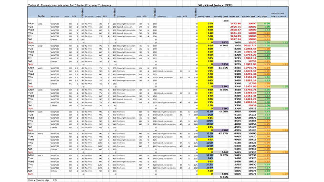Screen dimensions: 324x182
Task: Click the blue daily total cell '1050'
Action: pos(205,124)
